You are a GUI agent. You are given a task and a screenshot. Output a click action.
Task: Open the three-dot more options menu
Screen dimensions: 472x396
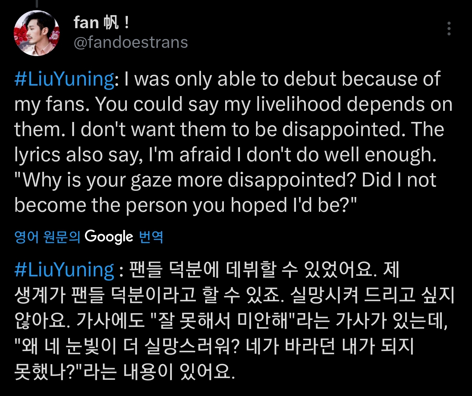(x=449, y=29)
